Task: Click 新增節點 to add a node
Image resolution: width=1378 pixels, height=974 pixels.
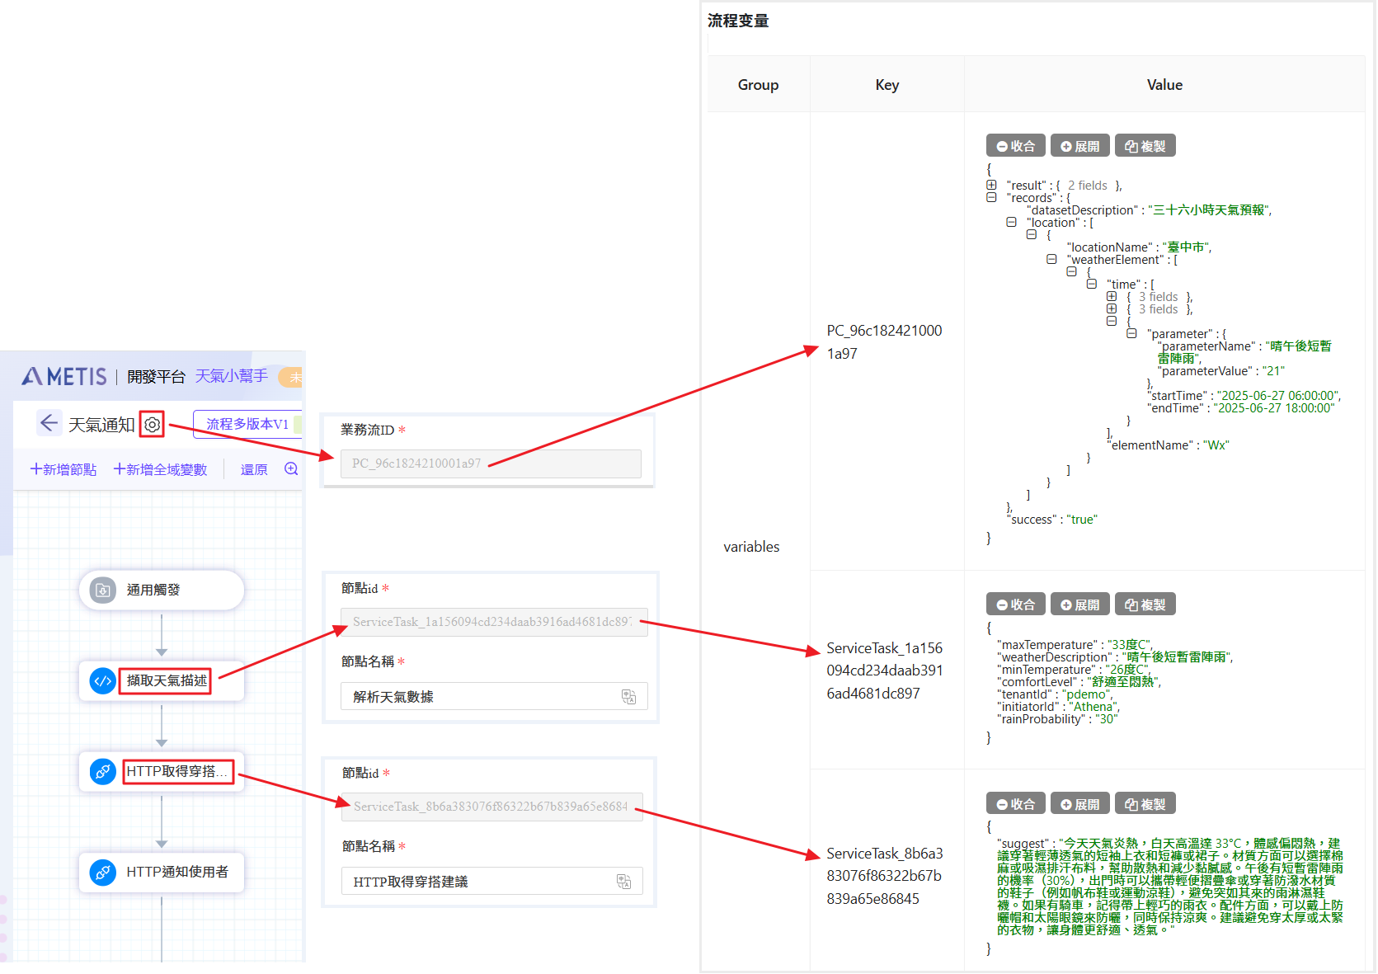Action: pyautogui.click(x=63, y=469)
